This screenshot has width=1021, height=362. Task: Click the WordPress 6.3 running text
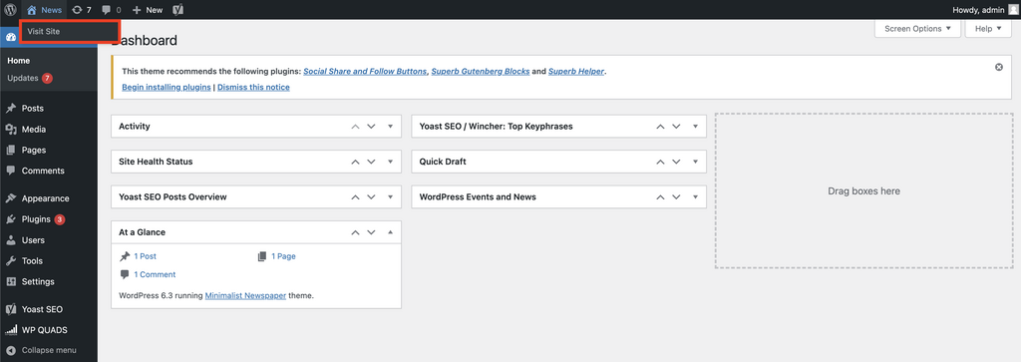coord(161,295)
